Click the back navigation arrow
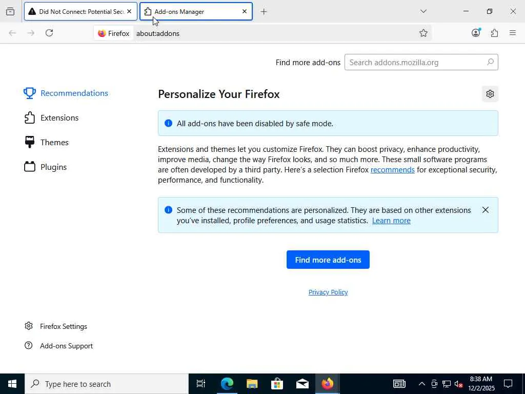 (12, 33)
